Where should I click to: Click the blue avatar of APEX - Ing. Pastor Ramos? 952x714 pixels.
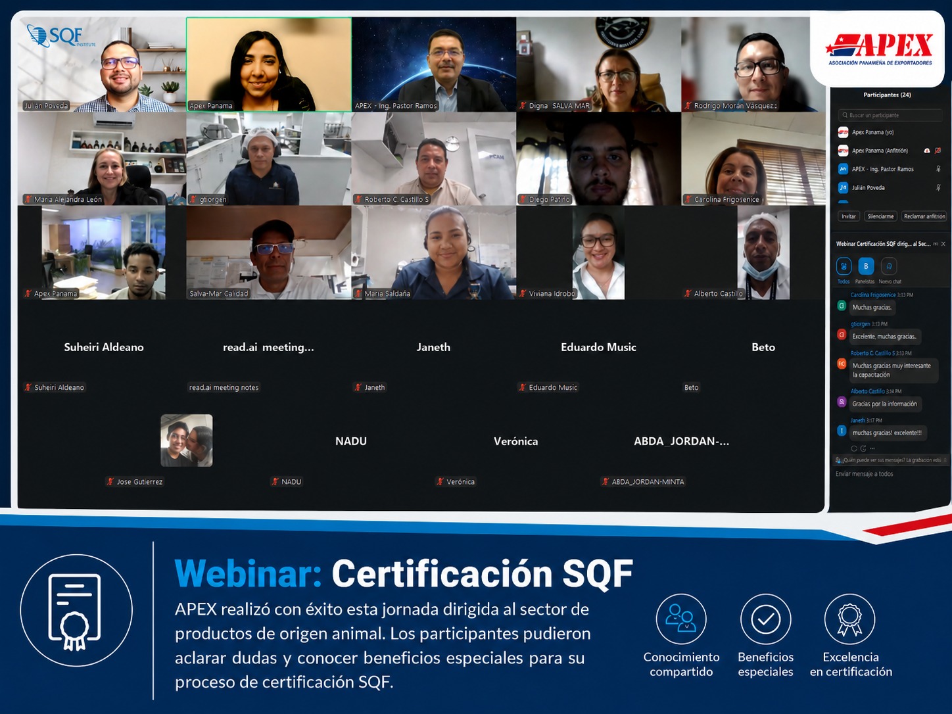pyautogui.click(x=843, y=169)
